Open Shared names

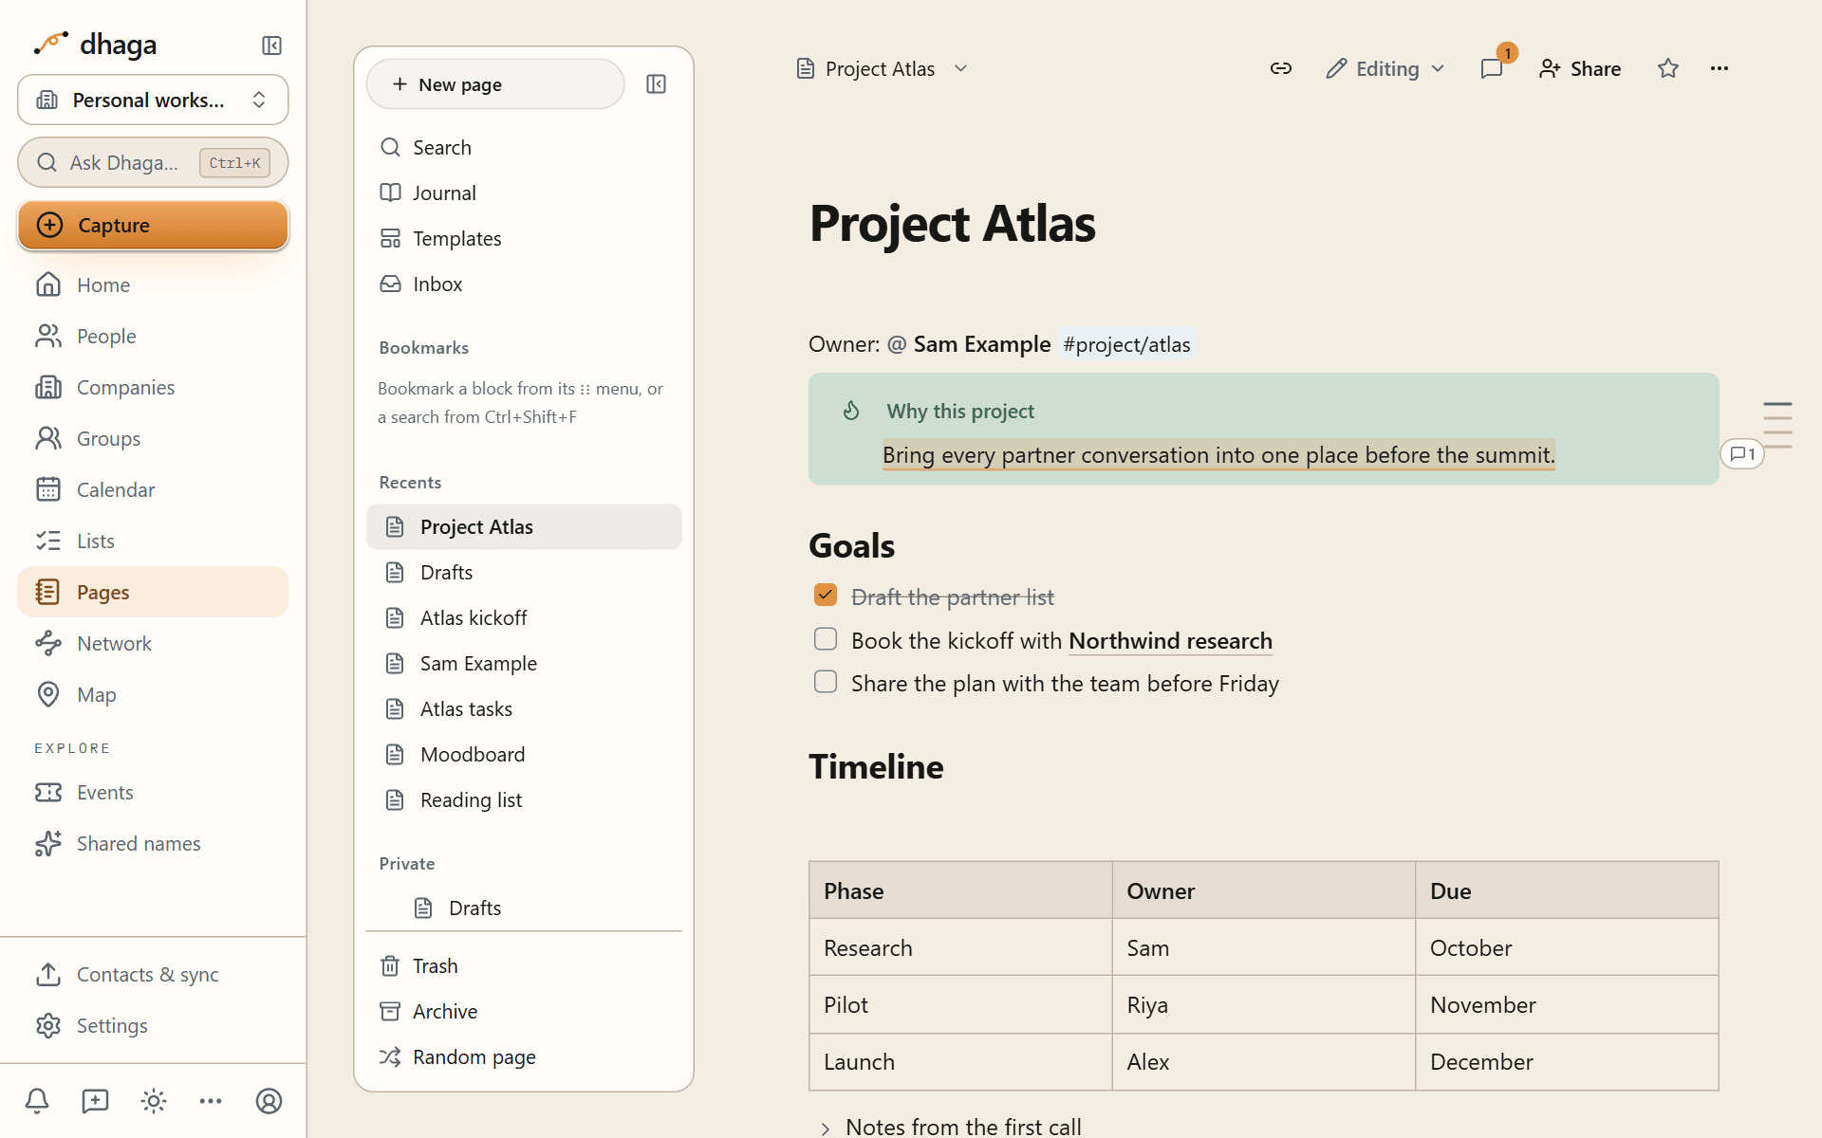click(153, 843)
